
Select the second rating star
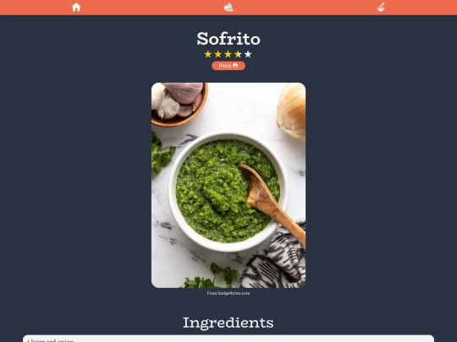pyautogui.click(x=218, y=54)
